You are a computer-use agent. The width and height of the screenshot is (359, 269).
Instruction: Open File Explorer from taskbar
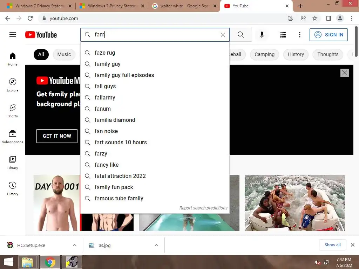pyautogui.click(x=27, y=262)
